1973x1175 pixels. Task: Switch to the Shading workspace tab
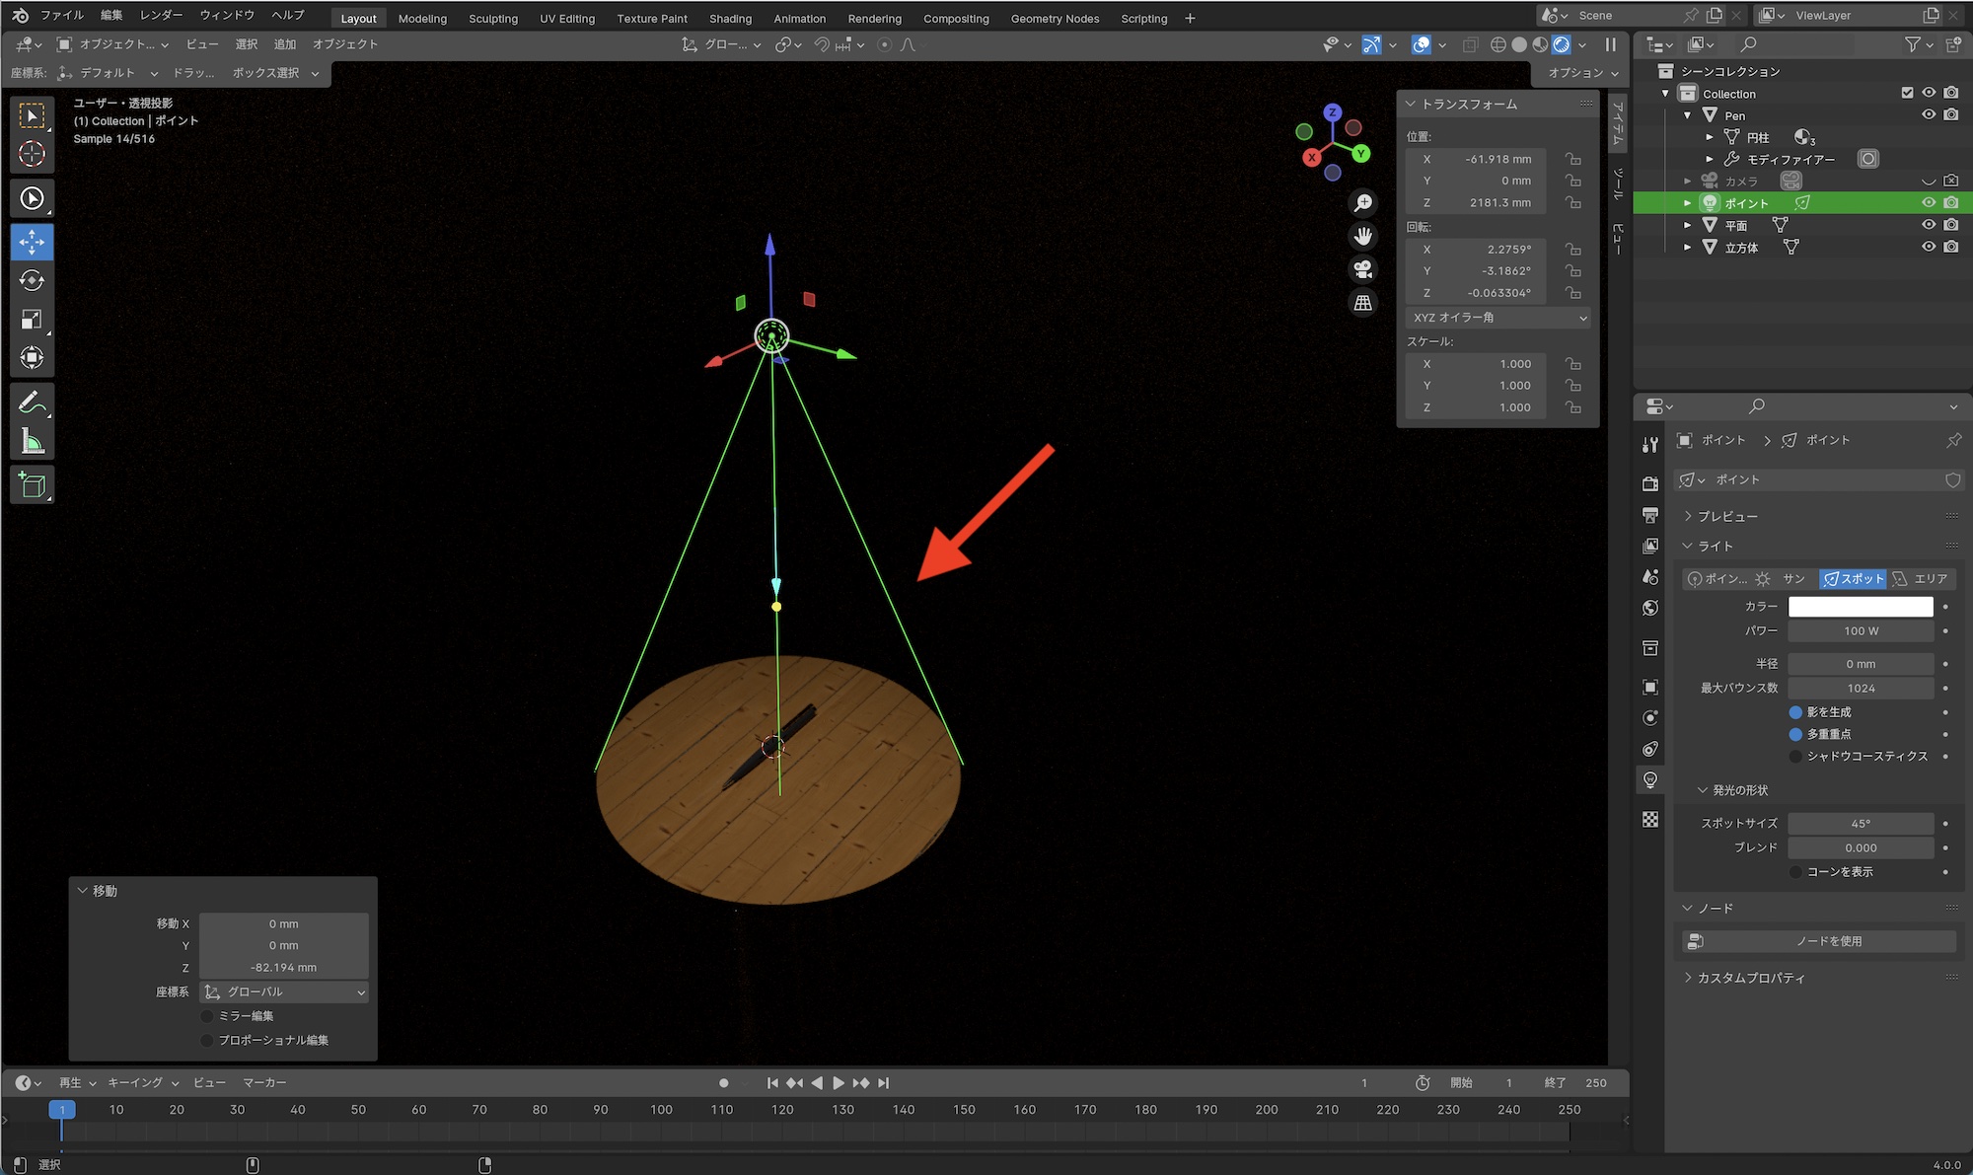730,18
